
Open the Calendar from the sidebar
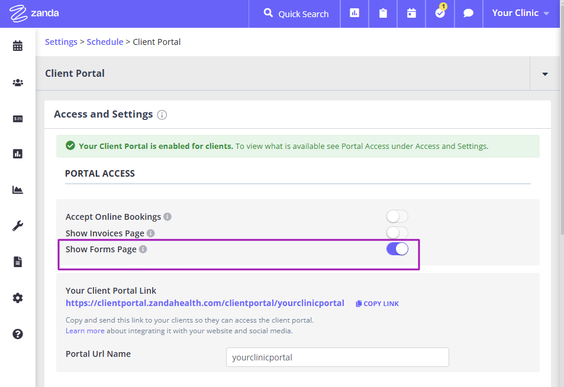(x=17, y=45)
